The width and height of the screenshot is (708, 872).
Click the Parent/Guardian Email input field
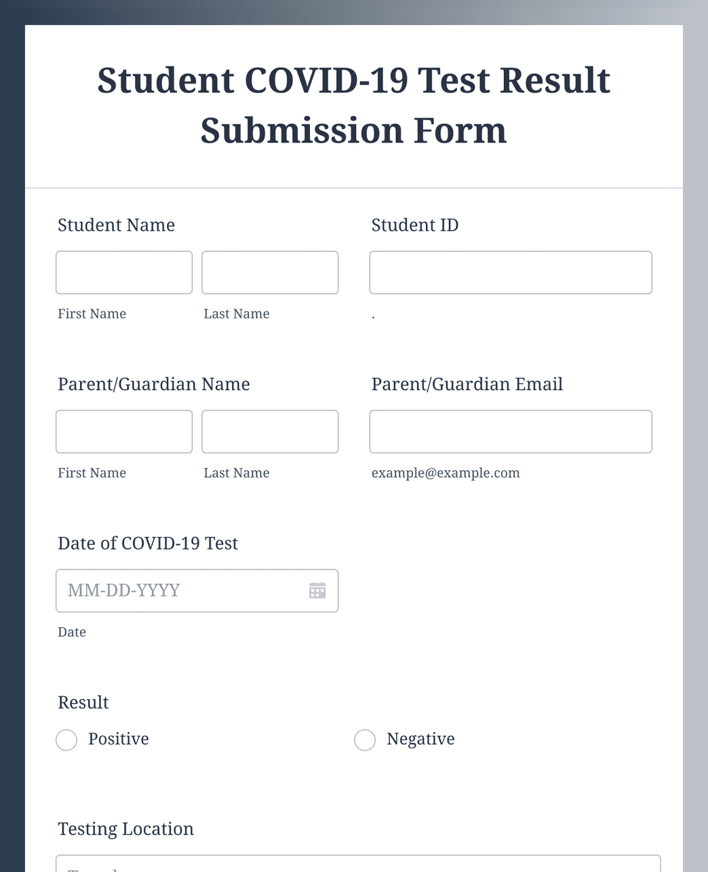511,432
